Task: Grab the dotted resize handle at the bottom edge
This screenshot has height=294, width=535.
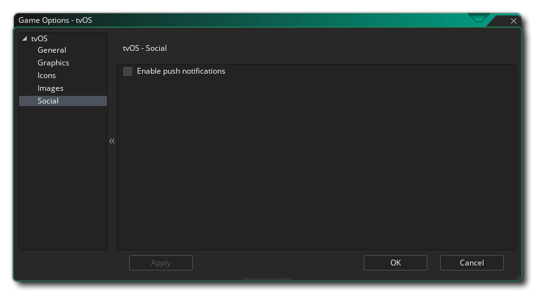Action: click(x=267, y=279)
